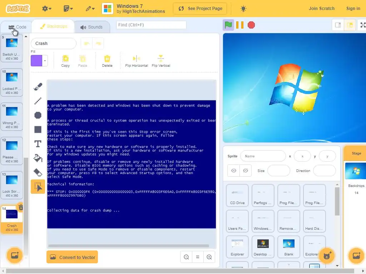Screen dimensions: 366x274
Task: Select the Stage pane
Action: (356, 153)
